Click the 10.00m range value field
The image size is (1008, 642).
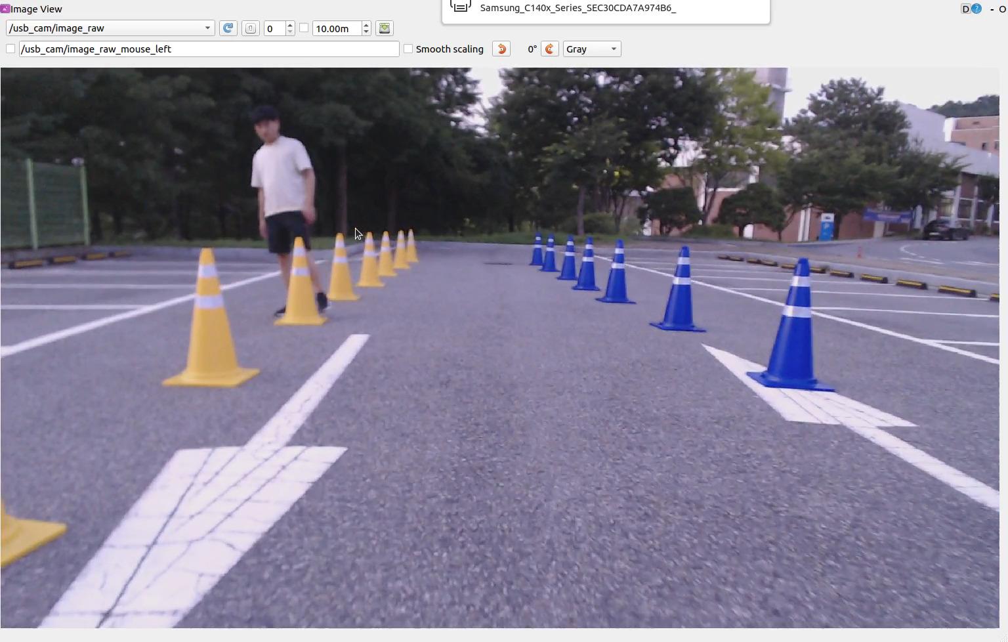pyautogui.click(x=337, y=28)
